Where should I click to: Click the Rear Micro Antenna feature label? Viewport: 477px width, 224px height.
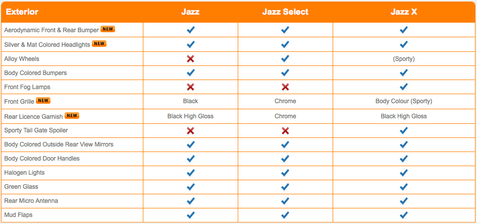tap(31, 201)
